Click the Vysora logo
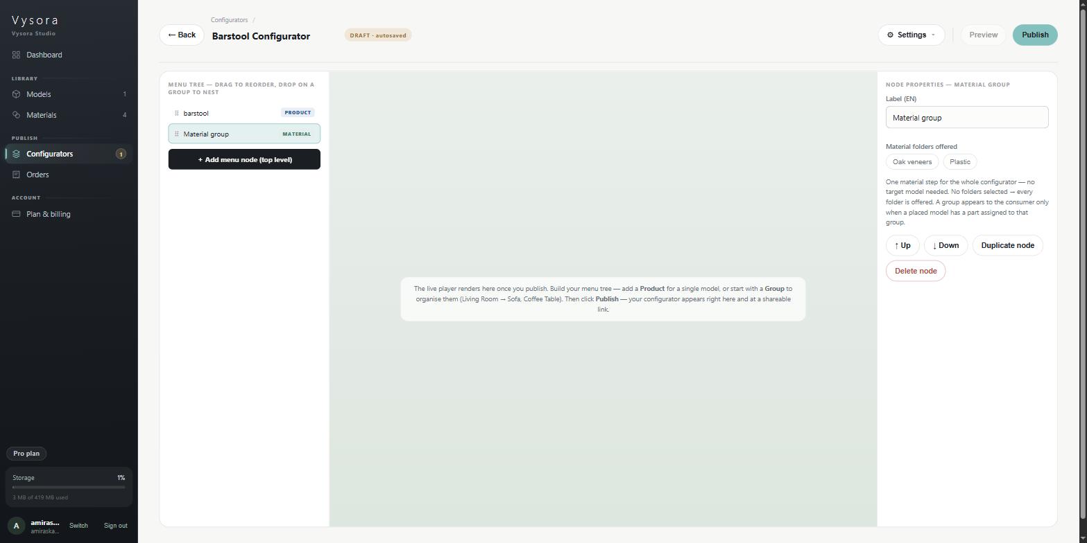Screen dimensions: 1087x543 coord(35,20)
